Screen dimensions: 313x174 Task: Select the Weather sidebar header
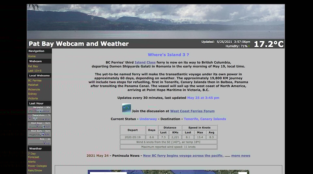pos(39,149)
